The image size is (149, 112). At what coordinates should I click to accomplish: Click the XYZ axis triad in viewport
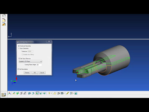pos(14,80)
